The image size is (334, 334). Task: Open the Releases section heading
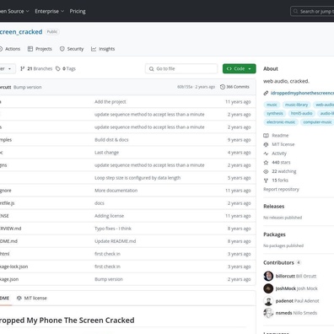click(x=274, y=207)
